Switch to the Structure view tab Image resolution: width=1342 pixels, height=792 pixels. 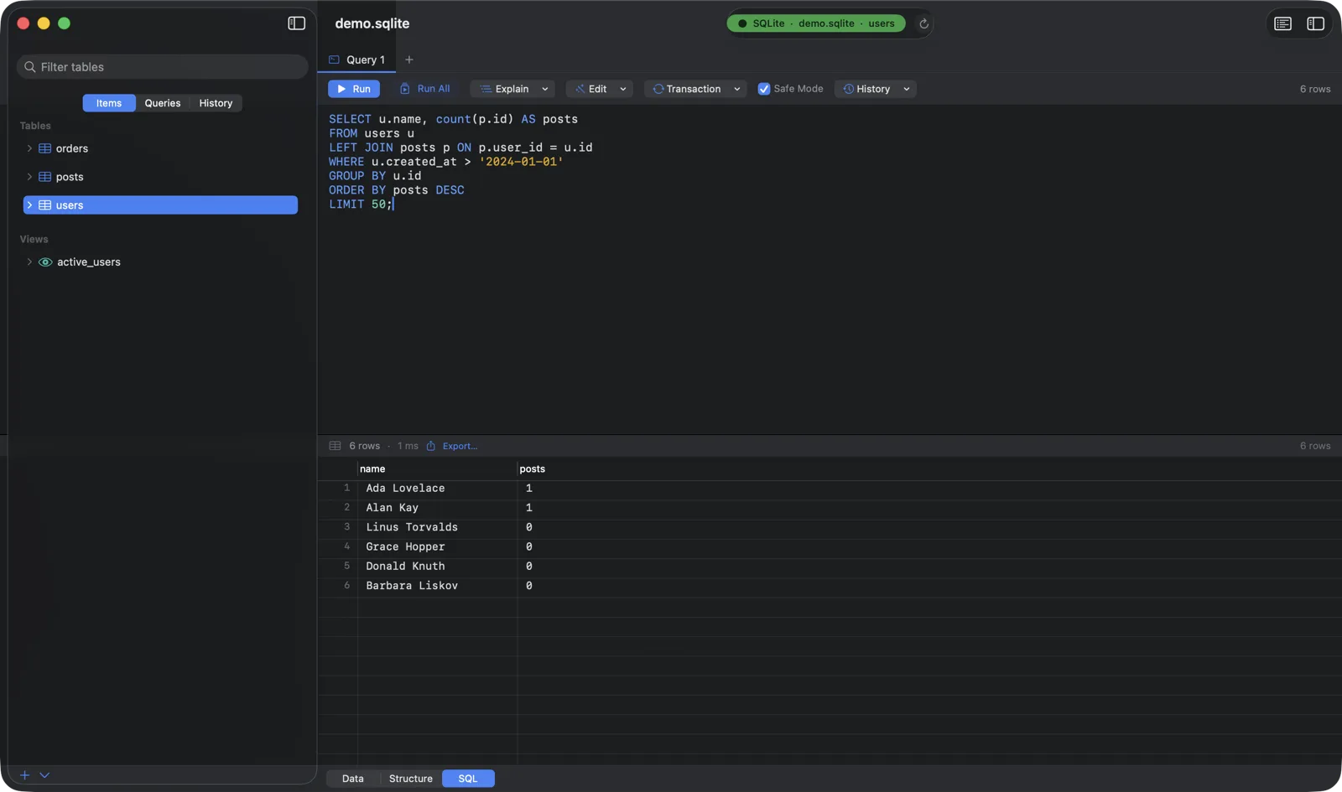tap(411, 779)
